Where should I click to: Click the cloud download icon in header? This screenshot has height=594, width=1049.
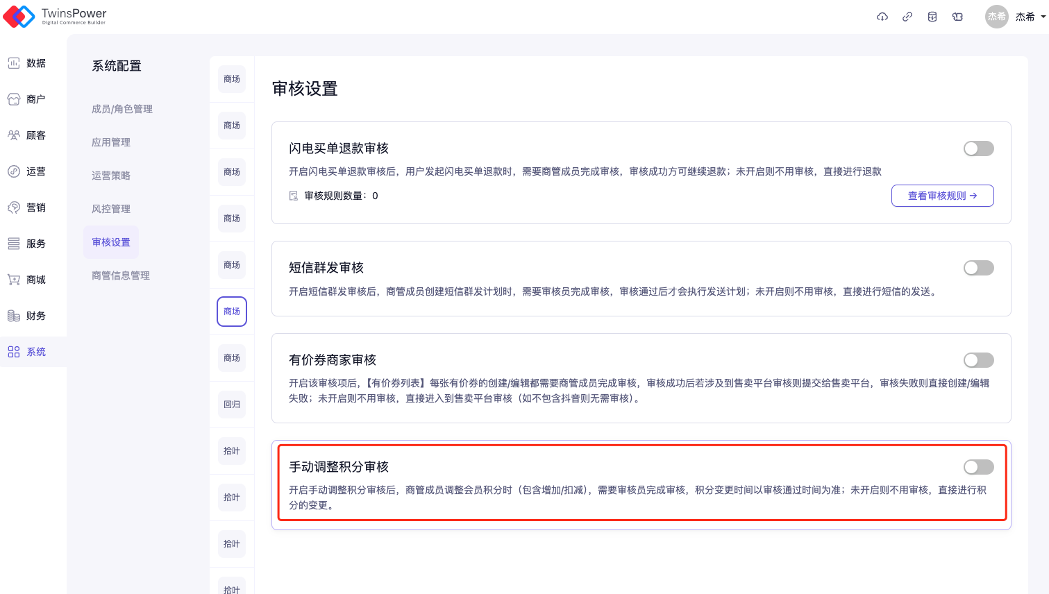click(882, 17)
